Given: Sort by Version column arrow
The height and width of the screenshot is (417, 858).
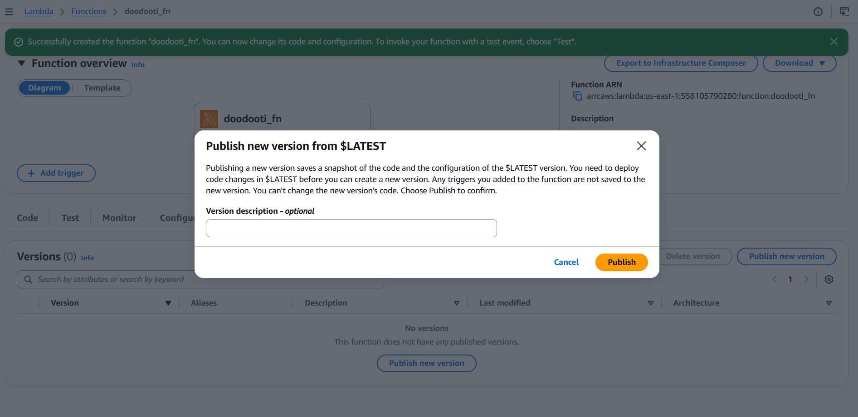Looking at the screenshot, I should (x=168, y=303).
